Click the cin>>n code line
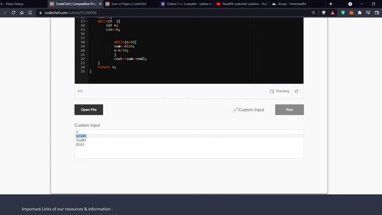382x215 pixels. tap(113, 29)
